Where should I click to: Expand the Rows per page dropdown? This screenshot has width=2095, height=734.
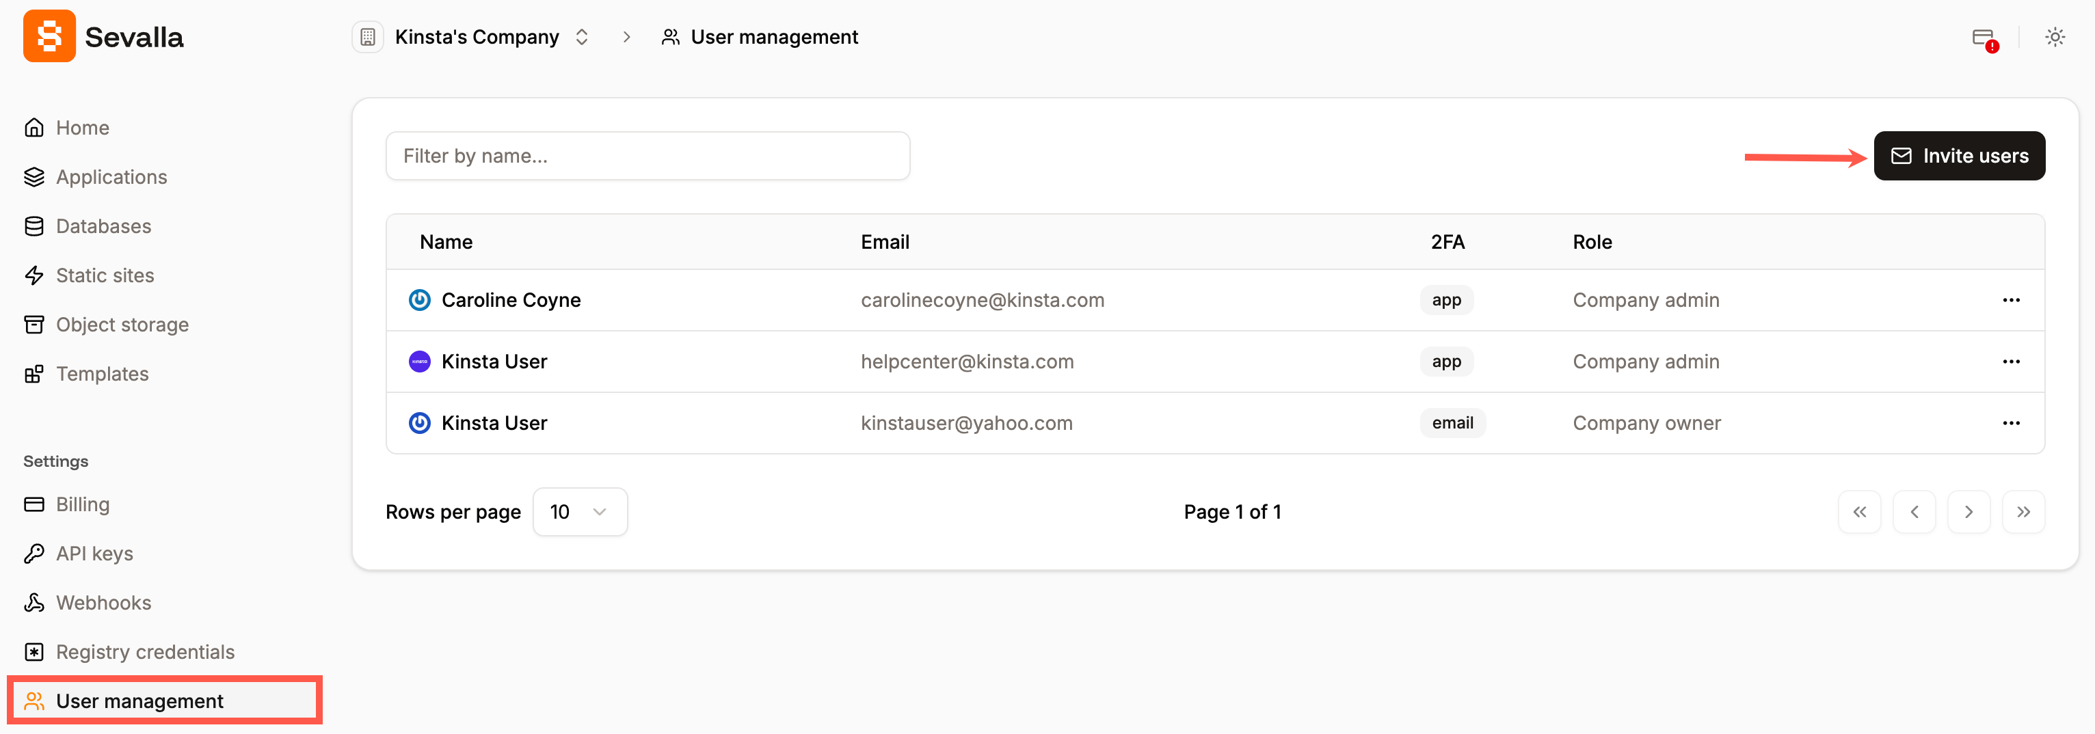tap(580, 511)
